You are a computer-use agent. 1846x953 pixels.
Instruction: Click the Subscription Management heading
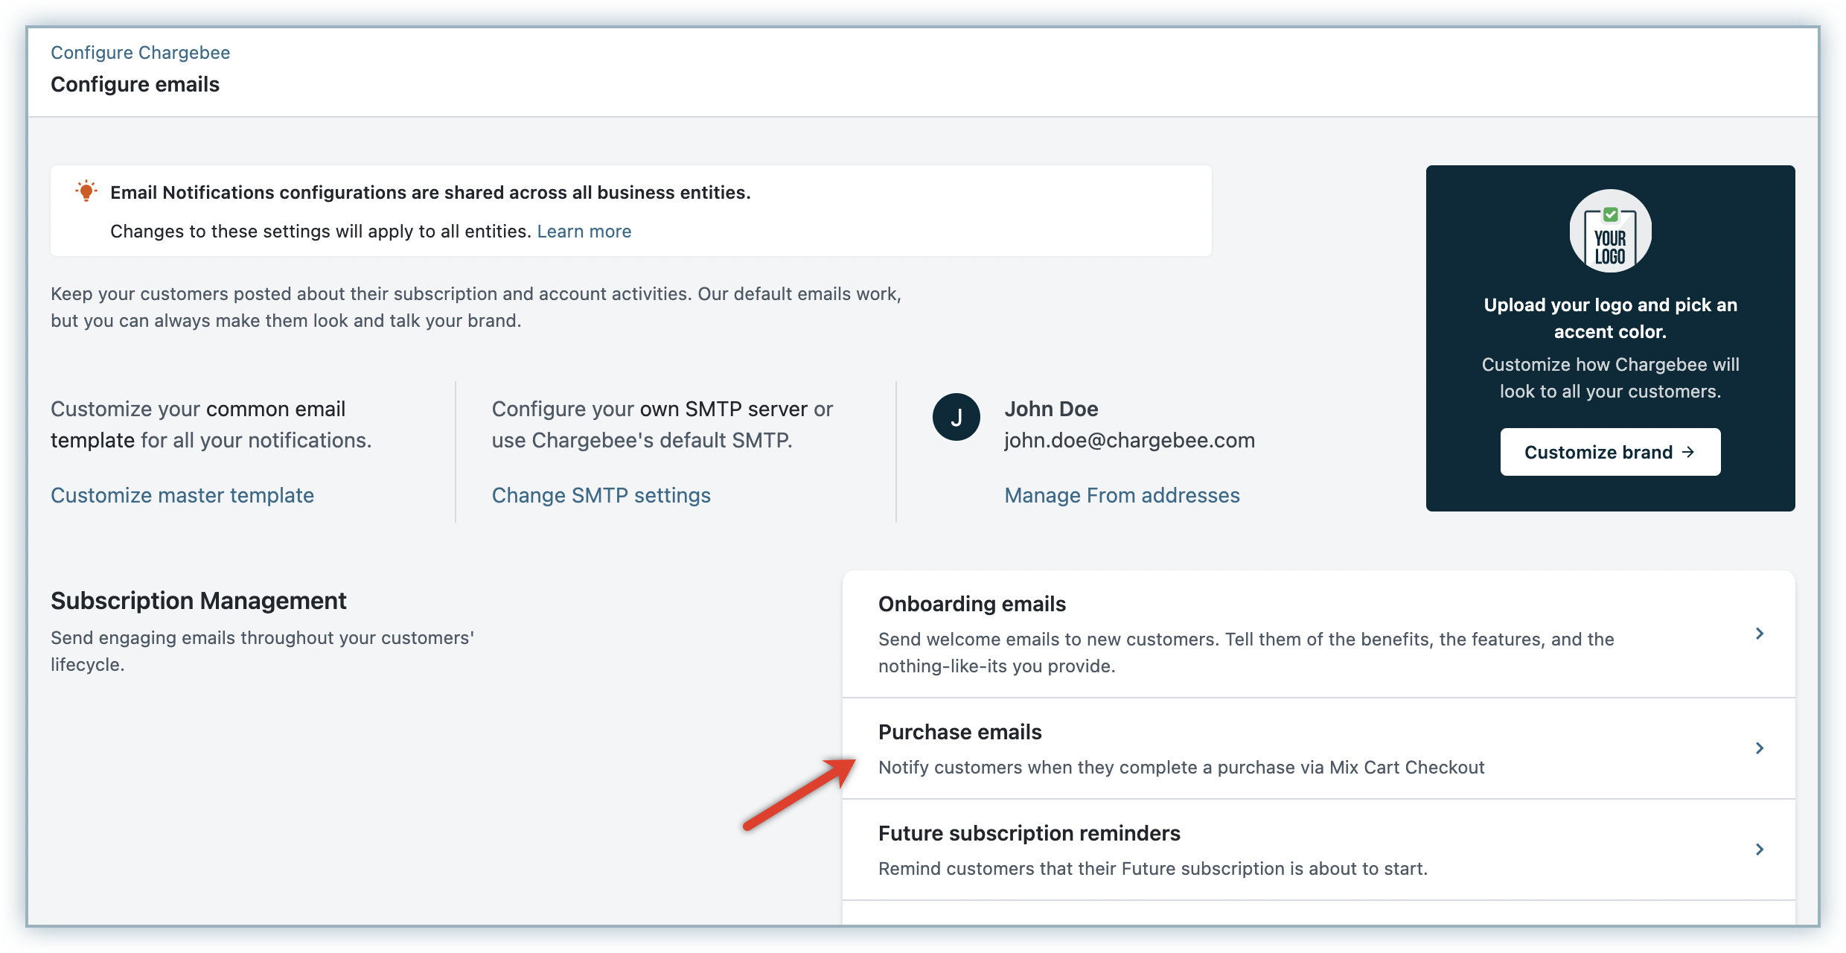click(x=198, y=601)
